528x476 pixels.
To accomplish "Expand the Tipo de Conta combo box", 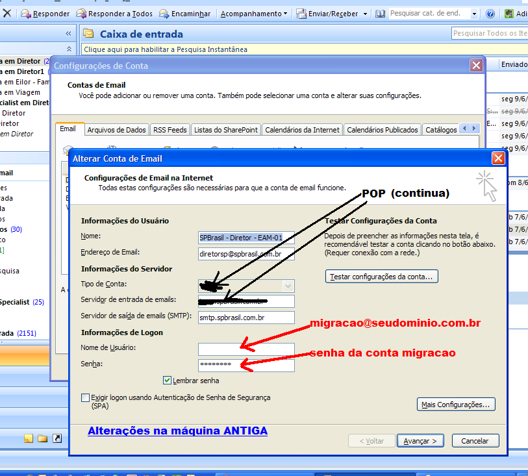I will point(288,286).
